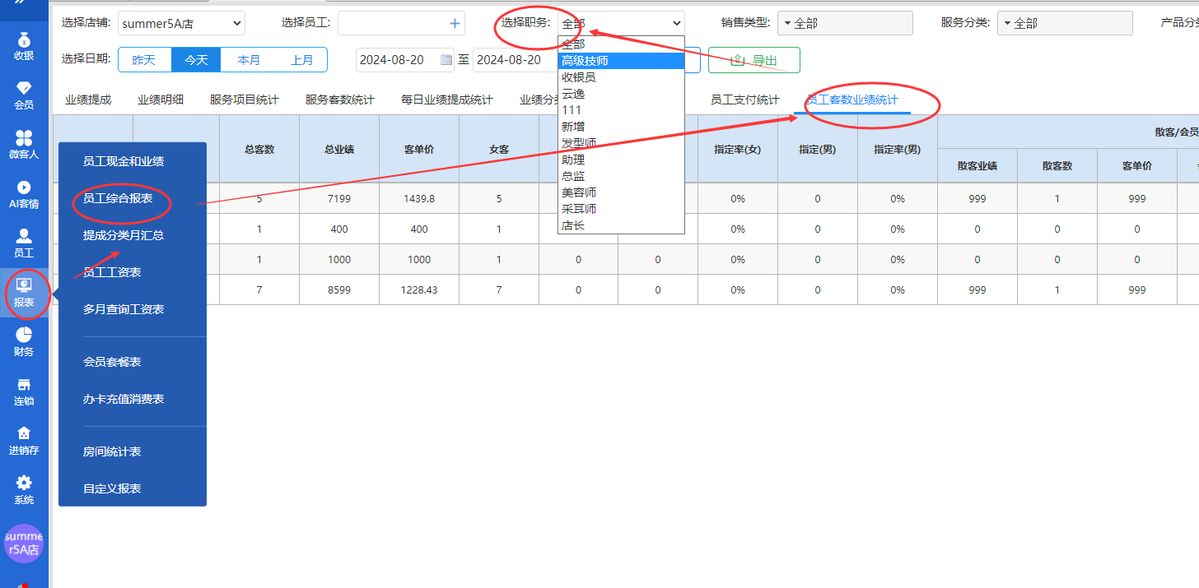The width and height of the screenshot is (1199, 588).
Task: Filter by 本月 date range
Action: (x=249, y=60)
